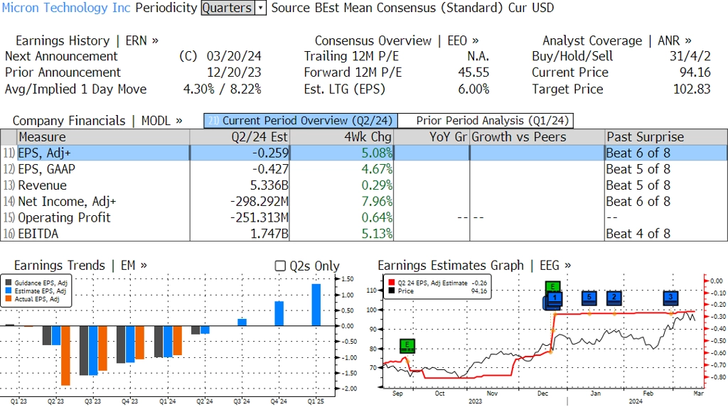Viewport: 728px width, 407px height.
Task: Open blue event marker numbered 1
Action: [x=553, y=300]
